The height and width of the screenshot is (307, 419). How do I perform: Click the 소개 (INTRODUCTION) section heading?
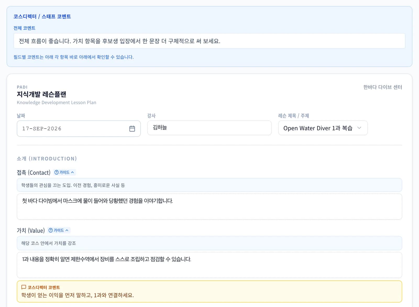coord(47,159)
